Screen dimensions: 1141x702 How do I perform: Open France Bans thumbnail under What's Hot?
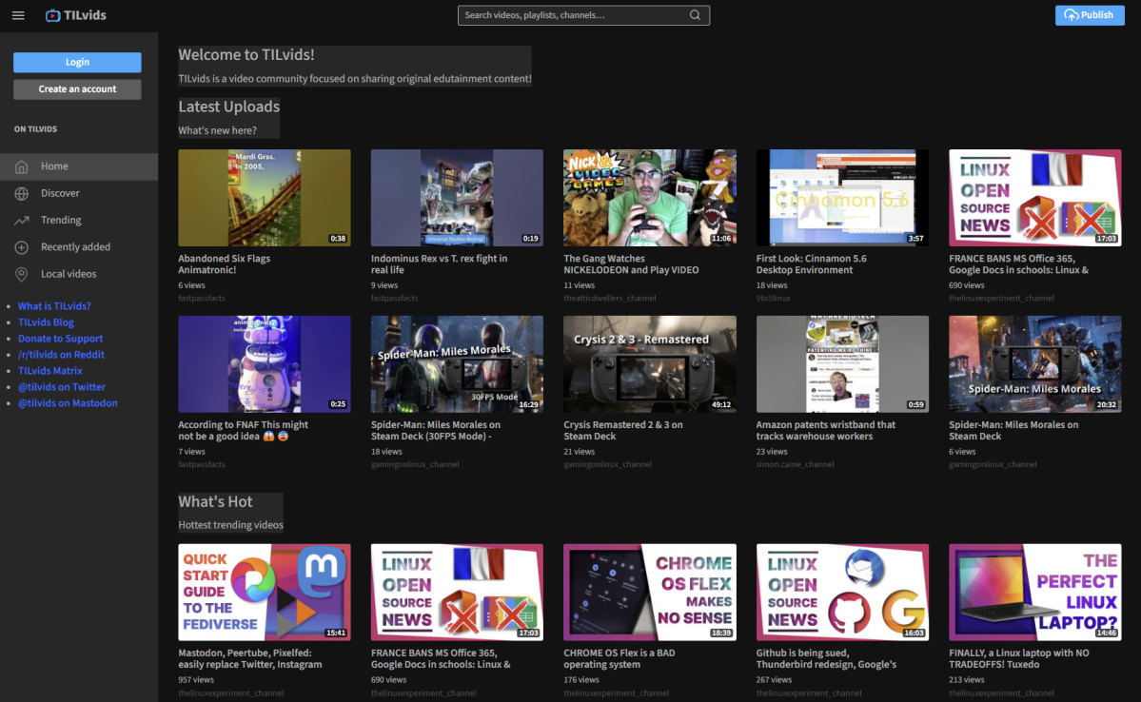tap(457, 593)
